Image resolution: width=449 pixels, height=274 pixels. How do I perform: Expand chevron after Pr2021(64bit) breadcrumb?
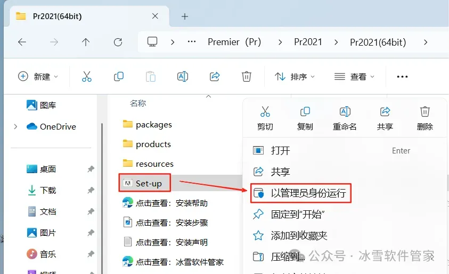(x=426, y=42)
